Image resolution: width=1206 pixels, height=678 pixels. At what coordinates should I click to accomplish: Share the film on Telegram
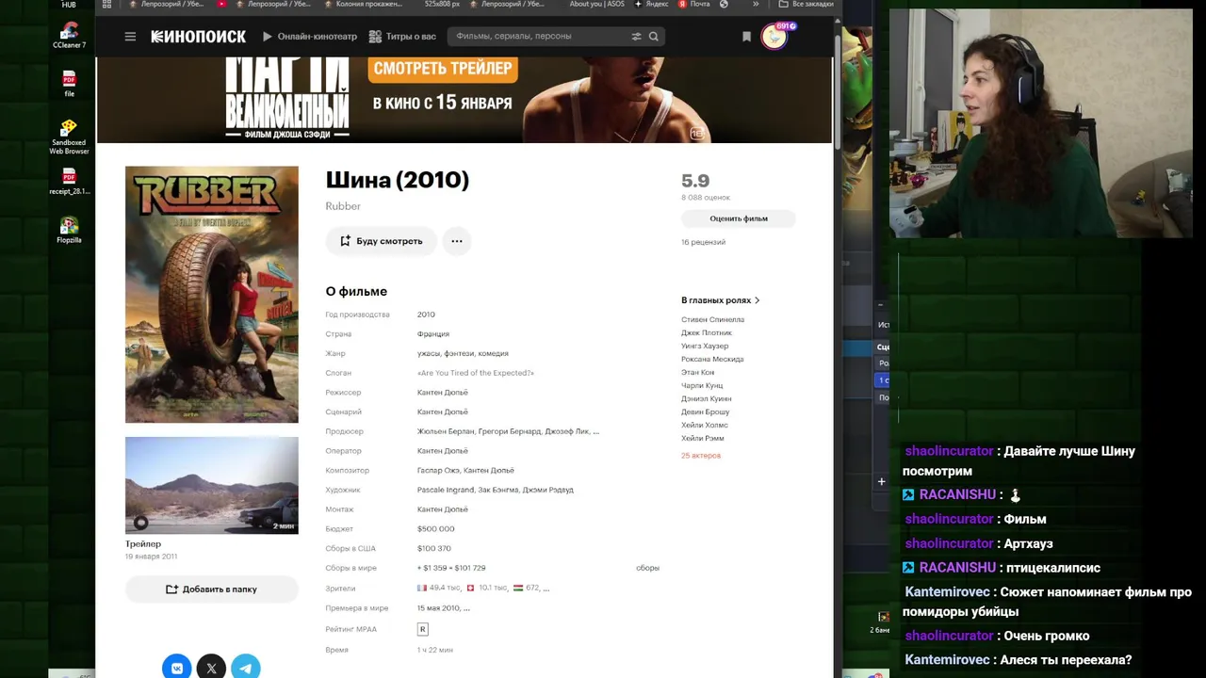pyautogui.click(x=246, y=668)
